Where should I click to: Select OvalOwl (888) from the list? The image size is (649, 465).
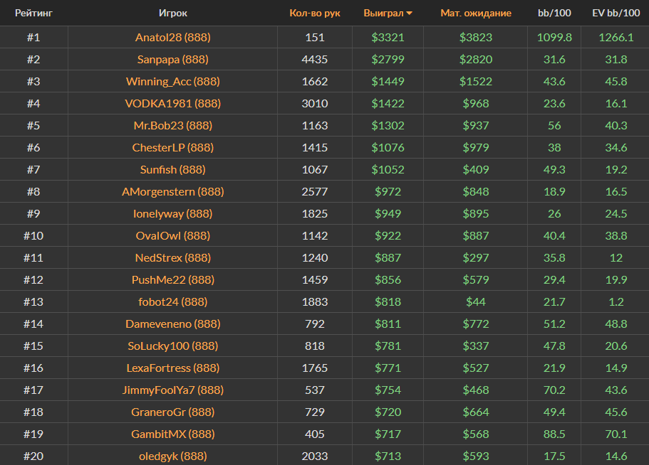tap(173, 236)
